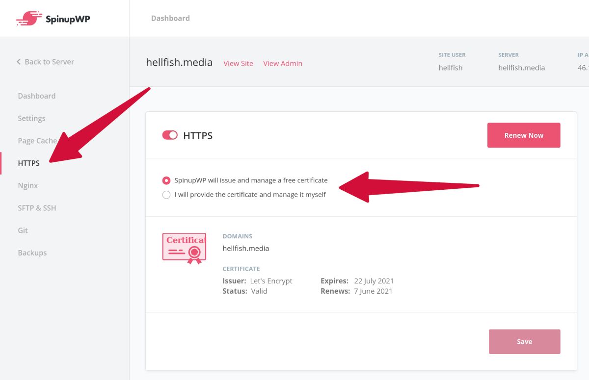The height and width of the screenshot is (380, 589).
Task: Click the hellfish.media site title
Action: pyautogui.click(x=179, y=62)
